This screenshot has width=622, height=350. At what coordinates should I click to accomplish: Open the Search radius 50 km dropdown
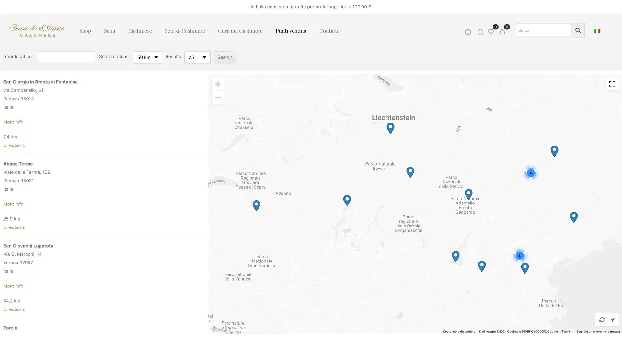click(148, 57)
